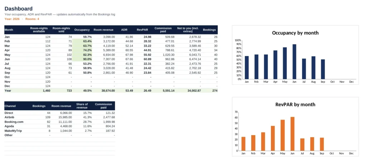Screen dimensions: 367x163
Task: Click the Room-nights available column header
Action: [x=39, y=30]
